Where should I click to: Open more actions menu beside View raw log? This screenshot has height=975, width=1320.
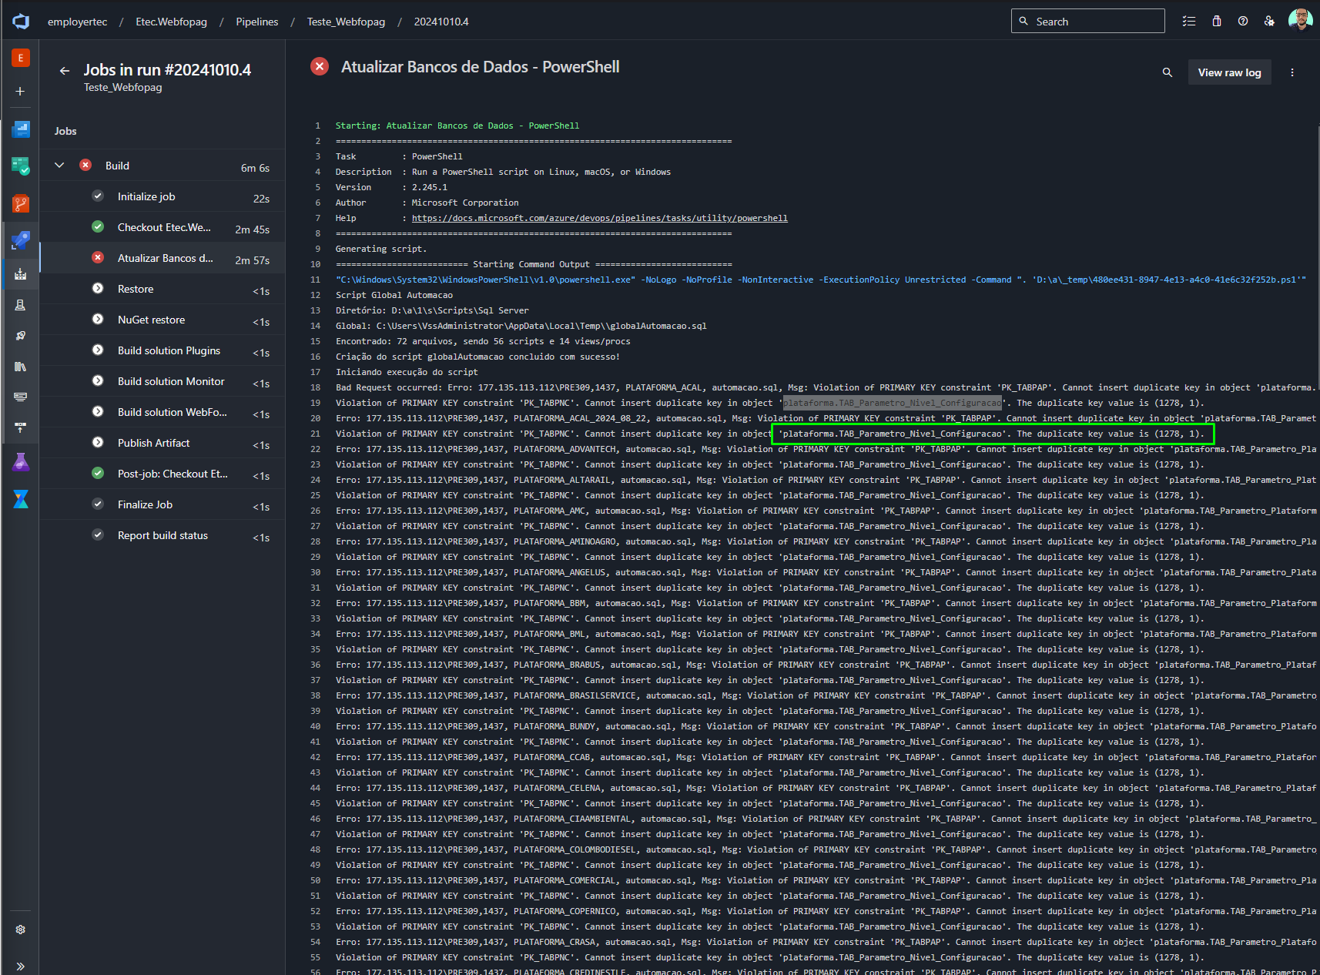[x=1292, y=72]
